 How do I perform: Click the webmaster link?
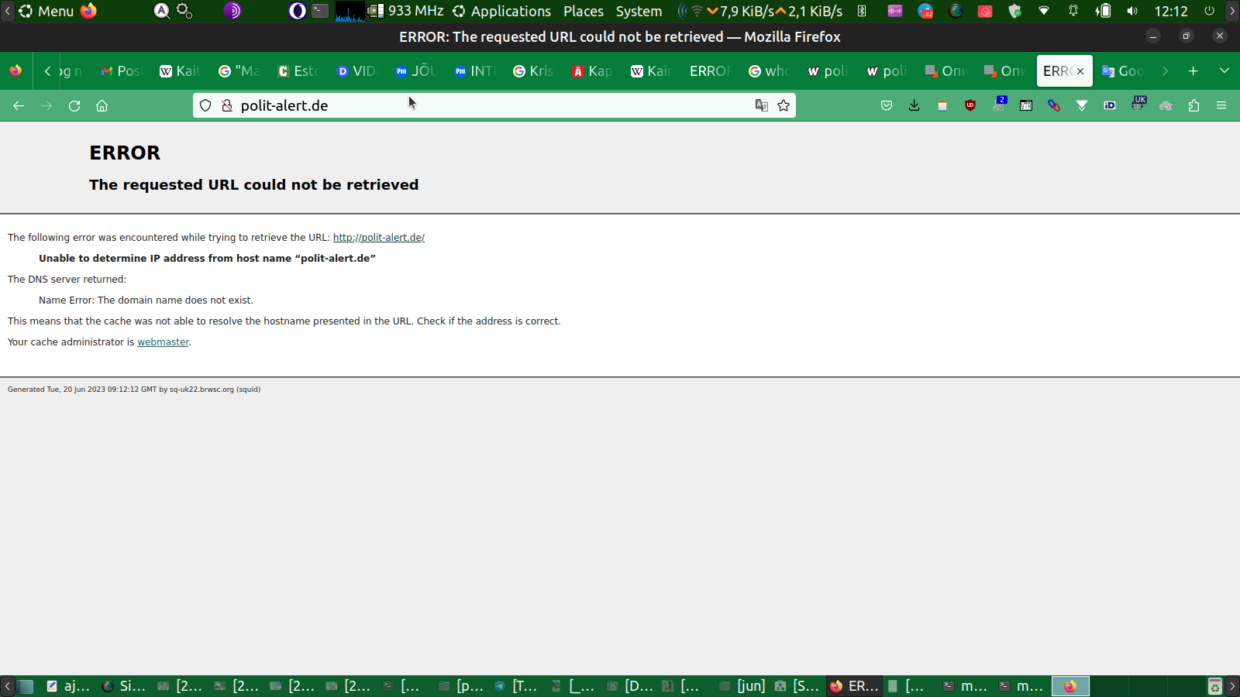click(x=163, y=342)
